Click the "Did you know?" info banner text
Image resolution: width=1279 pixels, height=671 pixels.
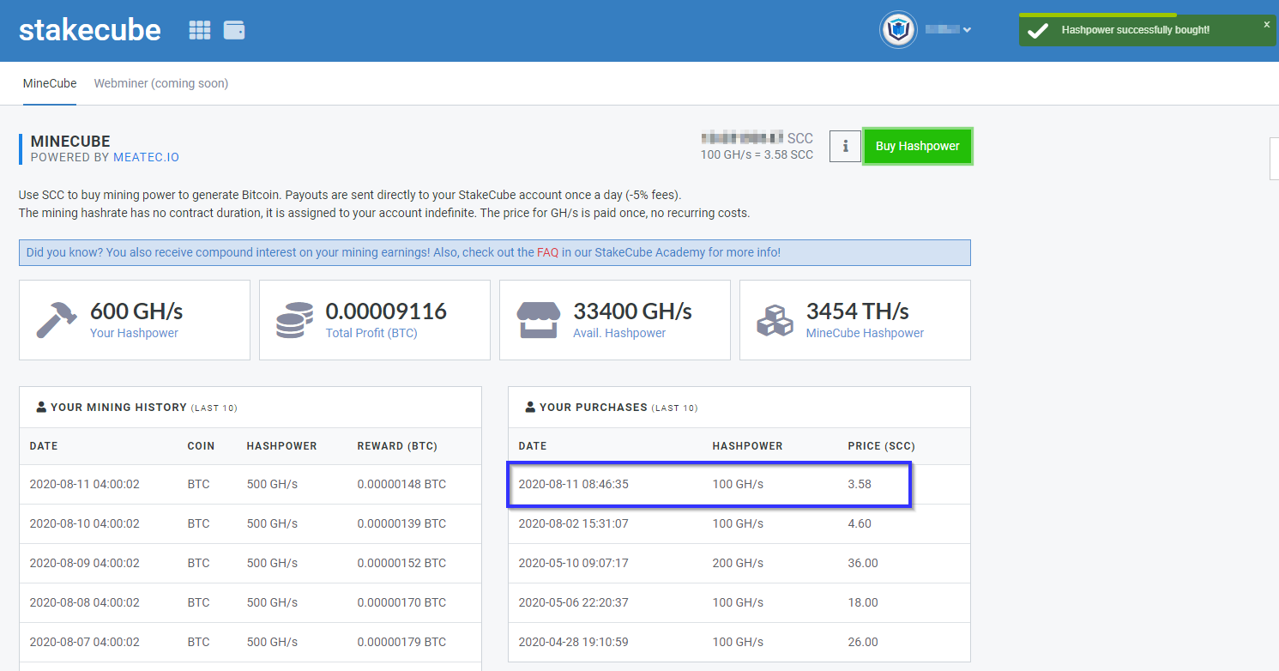403,252
